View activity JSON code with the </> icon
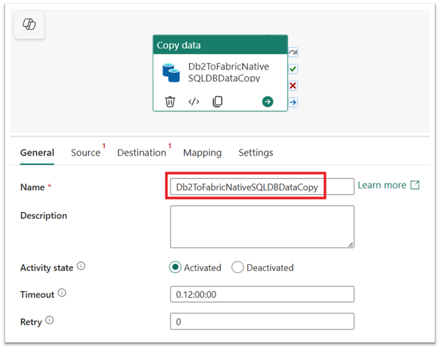This screenshot has width=440, height=349. (194, 101)
